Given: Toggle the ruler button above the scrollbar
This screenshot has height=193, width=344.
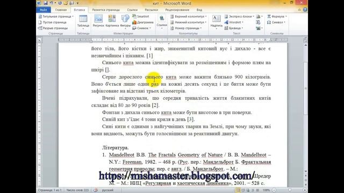Looking at the screenshot, I should 305,40.
